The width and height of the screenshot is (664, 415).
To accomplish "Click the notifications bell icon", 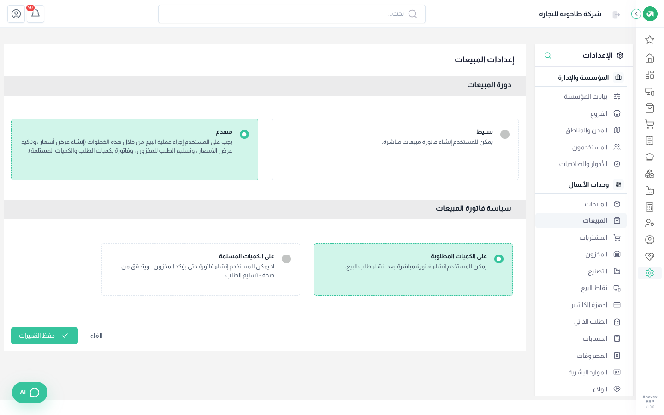I will click(36, 14).
